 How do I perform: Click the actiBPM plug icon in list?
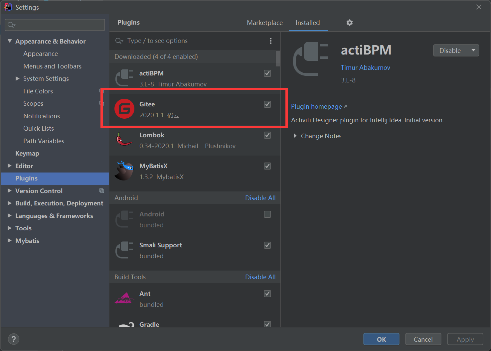coord(124,78)
